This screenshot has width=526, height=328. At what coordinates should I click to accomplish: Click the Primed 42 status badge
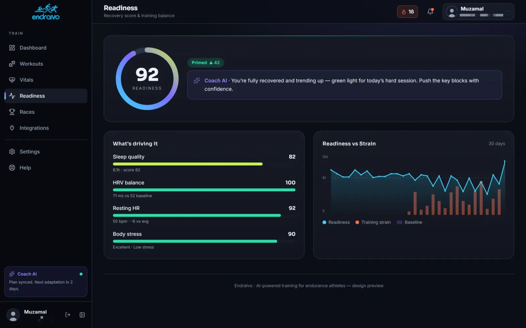pos(205,63)
